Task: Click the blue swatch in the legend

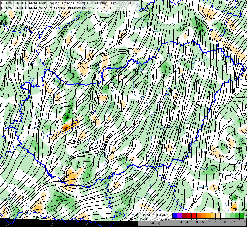Action: pyautogui.click(x=175, y=216)
